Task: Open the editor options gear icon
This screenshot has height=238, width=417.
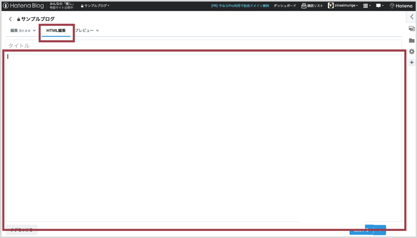Action: [x=412, y=51]
